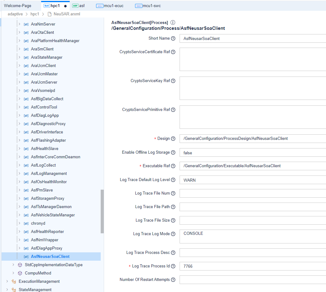Click the AraVsomeipd process node icon

coord(26,91)
